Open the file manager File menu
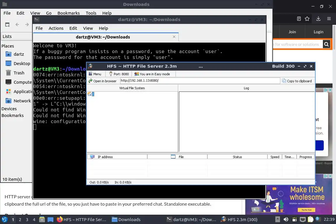 [7, 13]
